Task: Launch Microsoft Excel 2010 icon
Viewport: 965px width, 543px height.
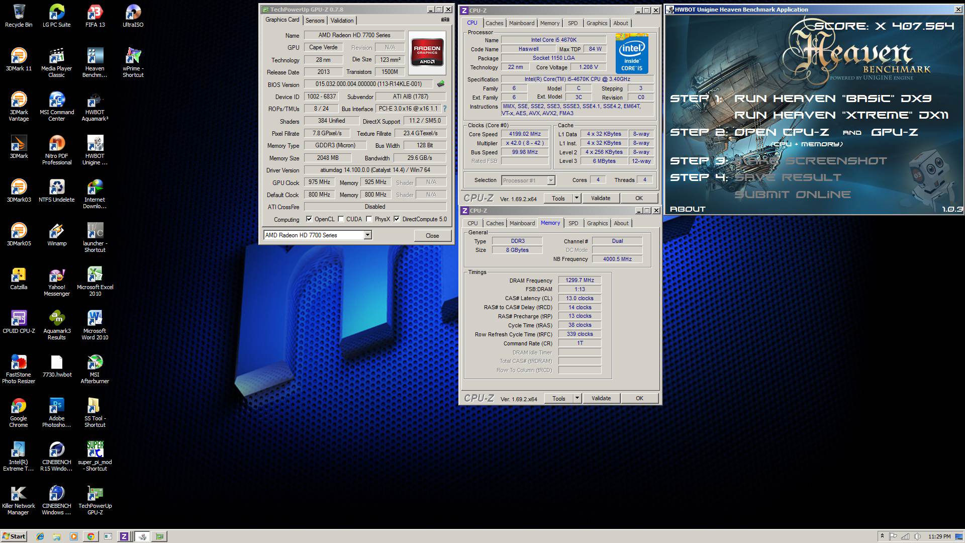Action: tap(95, 281)
